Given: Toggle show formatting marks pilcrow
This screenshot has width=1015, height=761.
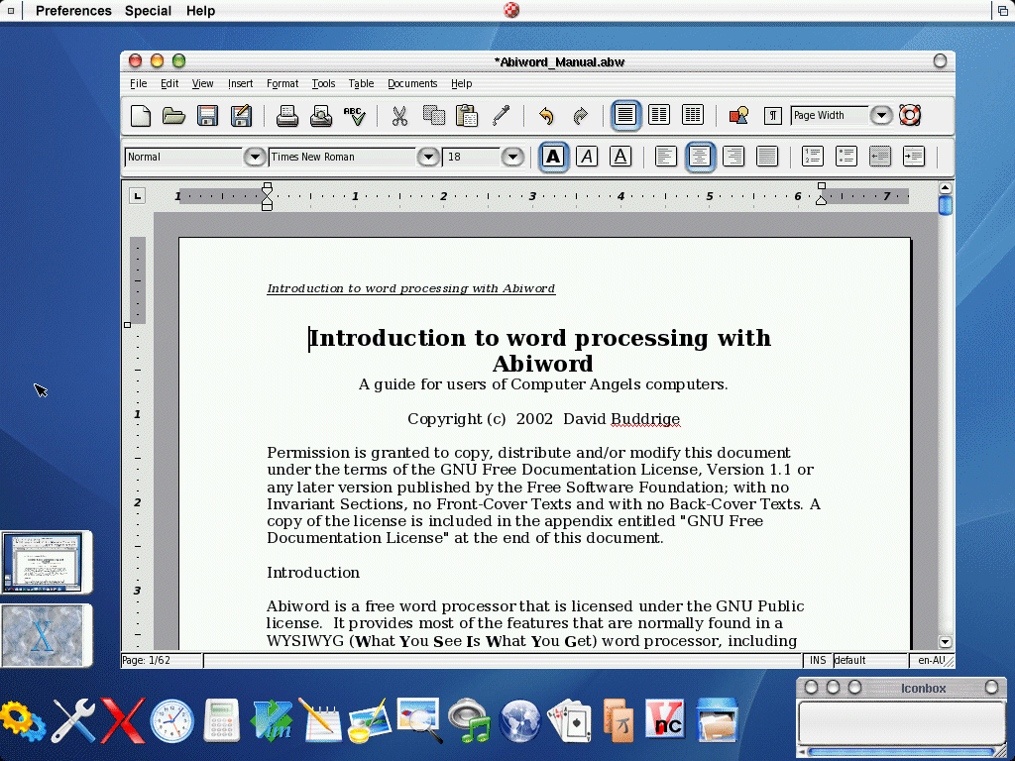Looking at the screenshot, I should (x=773, y=116).
